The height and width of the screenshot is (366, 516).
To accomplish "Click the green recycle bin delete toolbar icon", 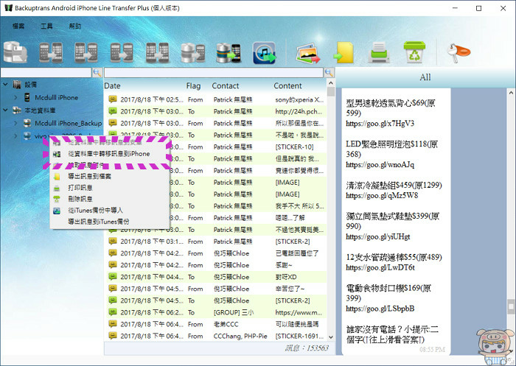I will [x=414, y=52].
